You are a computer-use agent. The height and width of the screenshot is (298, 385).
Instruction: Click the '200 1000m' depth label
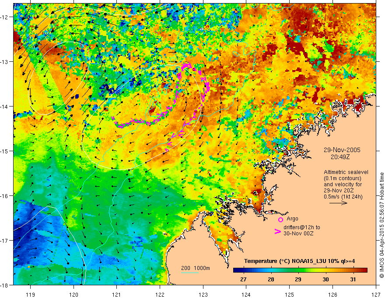point(196,268)
